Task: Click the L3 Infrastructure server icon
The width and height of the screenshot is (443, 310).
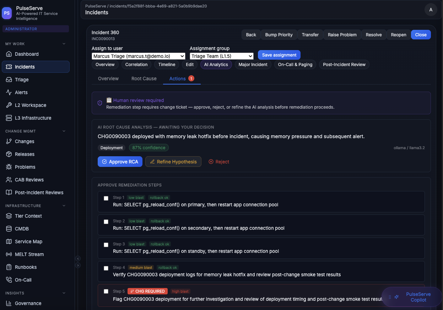Action: [9, 118]
